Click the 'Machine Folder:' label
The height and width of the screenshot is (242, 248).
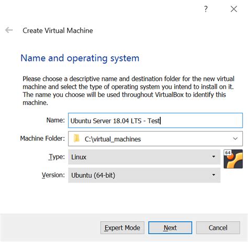pyautogui.click(x=42, y=139)
